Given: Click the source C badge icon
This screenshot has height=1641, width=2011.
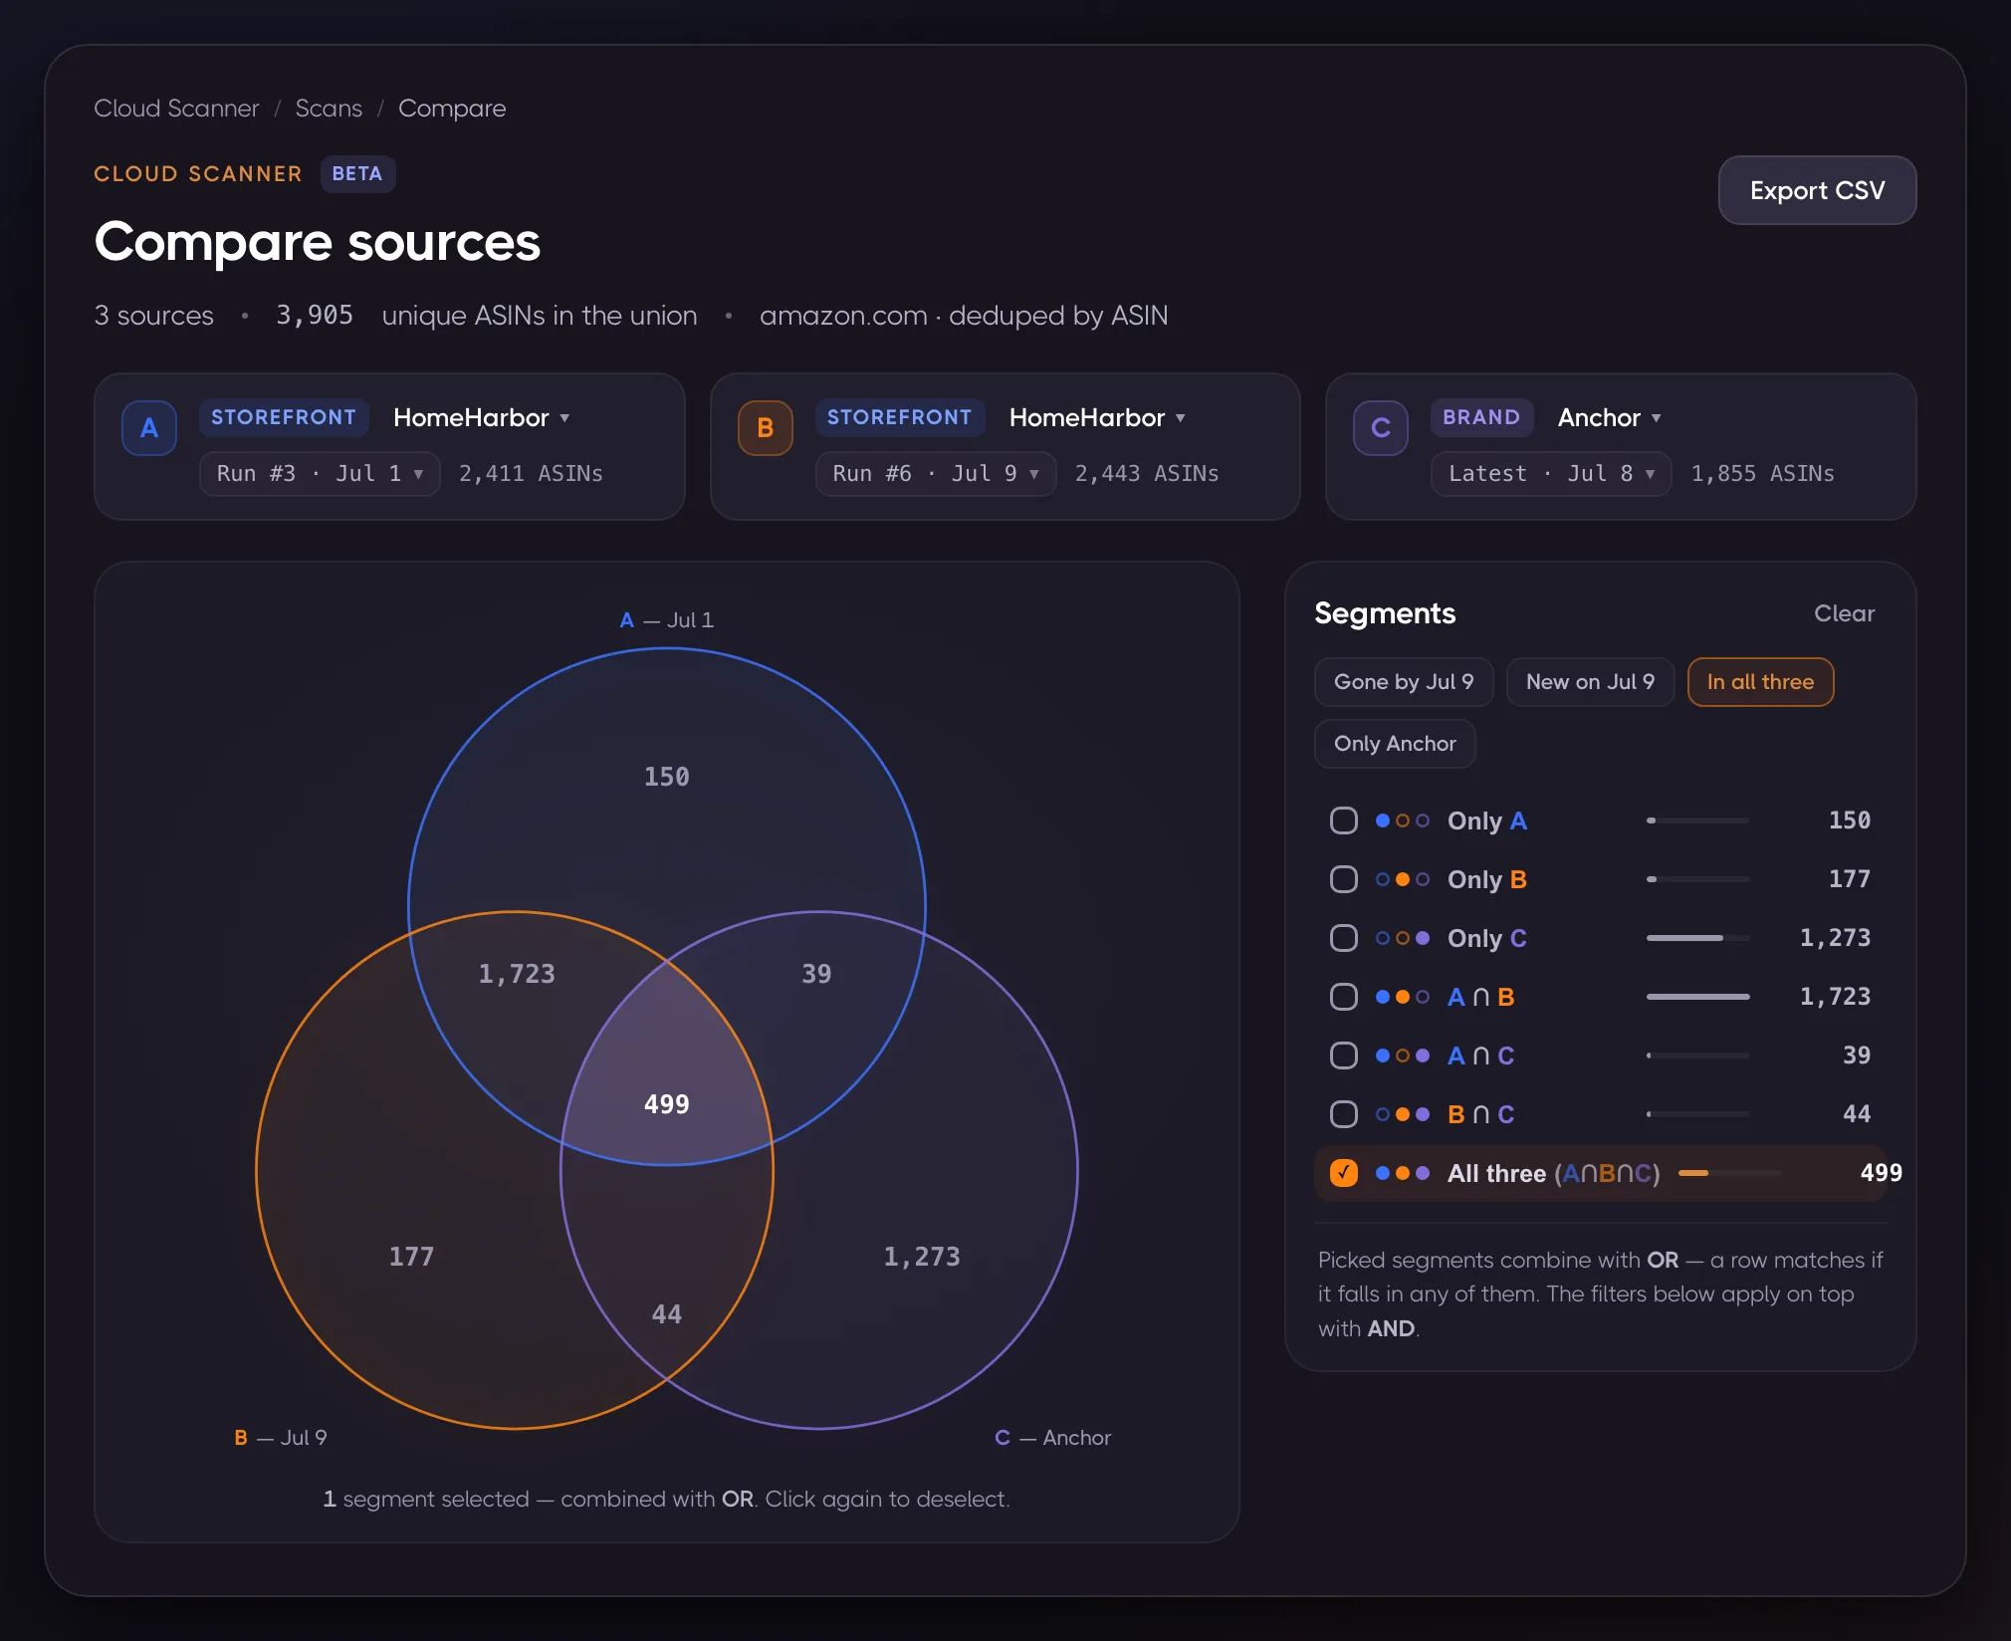Looking at the screenshot, I should pos(1381,428).
